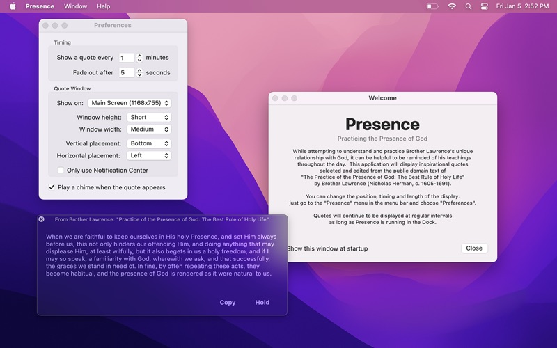Image resolution: width=557 pixels, height=348 pixels.
Task: Open the Window menu
Action: click(x=75, y=6)
